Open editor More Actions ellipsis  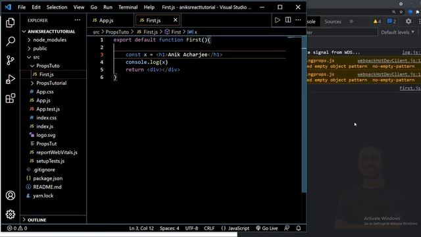click(x=298, y=20)
